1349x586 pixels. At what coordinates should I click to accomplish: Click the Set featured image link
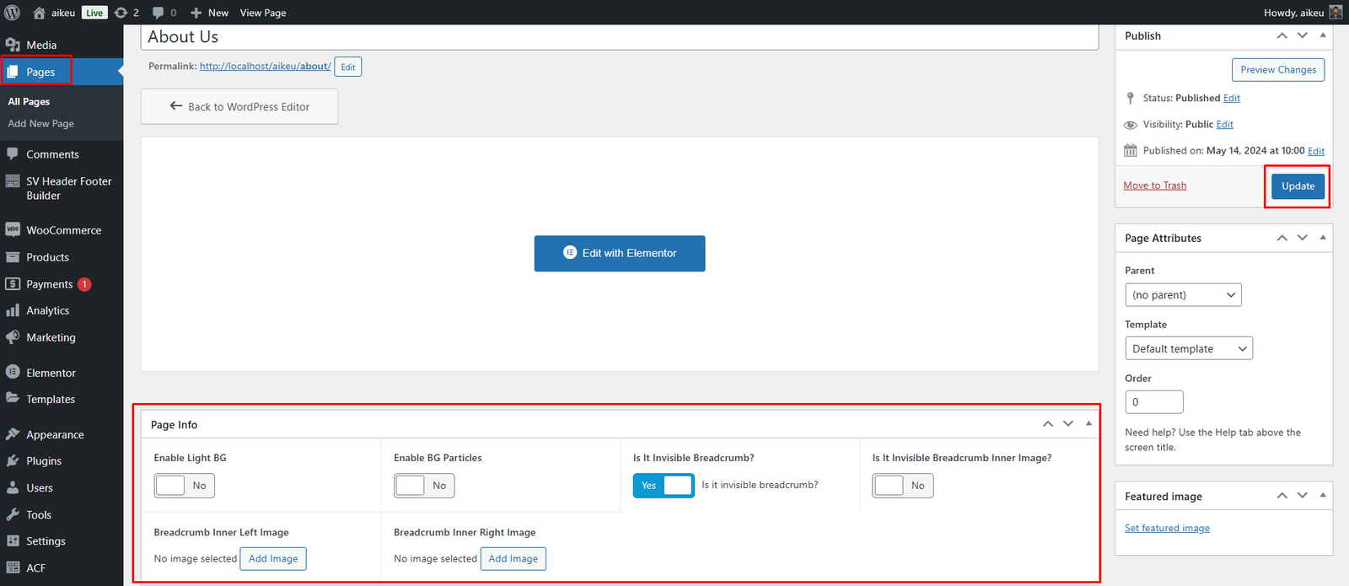(x=1167, y=529)
